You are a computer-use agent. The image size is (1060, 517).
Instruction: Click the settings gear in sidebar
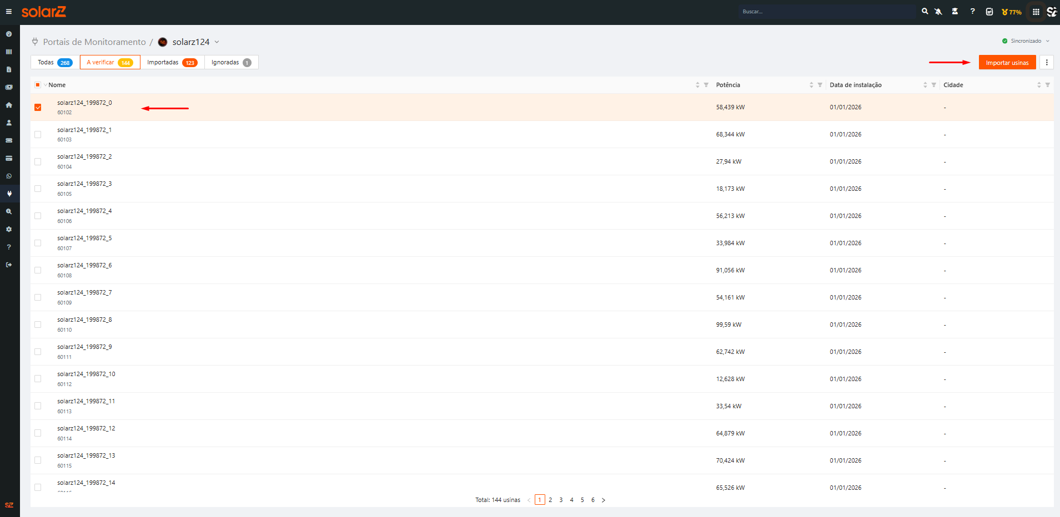pyautogui.click(x=9, y=229)
